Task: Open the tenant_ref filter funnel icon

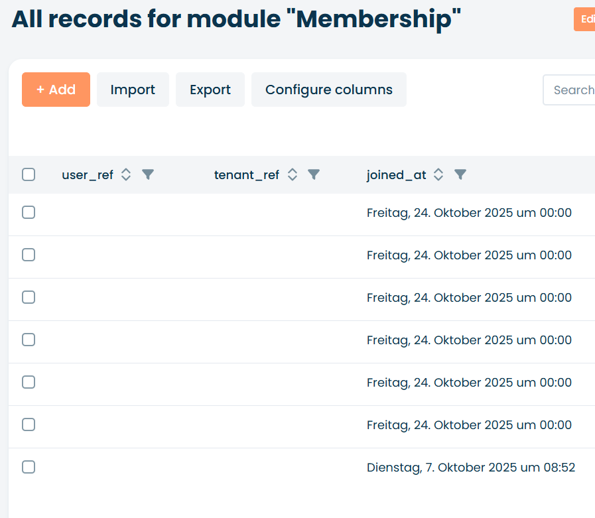Action: [x=314, y=174]
